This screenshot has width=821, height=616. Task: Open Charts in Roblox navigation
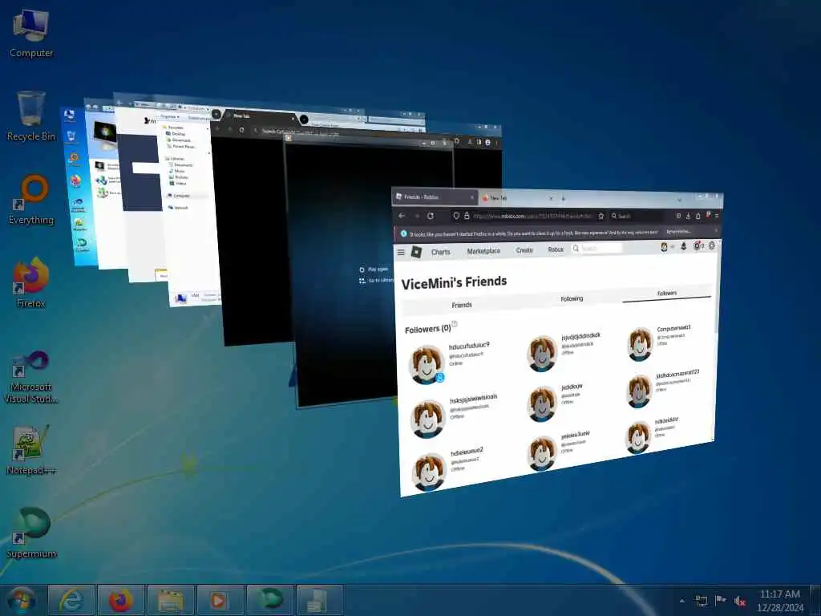point(440,252)
